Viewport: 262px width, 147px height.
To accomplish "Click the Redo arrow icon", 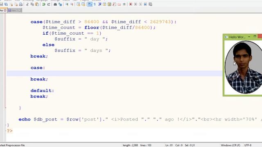I will [49, 4].
